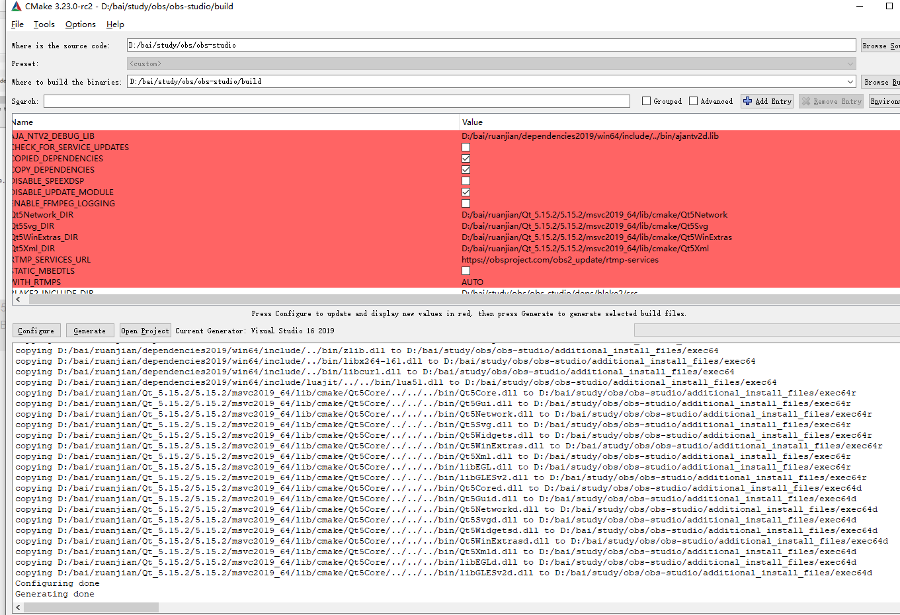Enable CHECK_FOR_SERVICE_UPDATES checkbox

pos(466,147)
